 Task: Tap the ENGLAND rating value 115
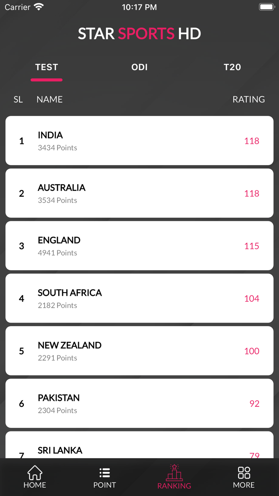coord(251,246)
